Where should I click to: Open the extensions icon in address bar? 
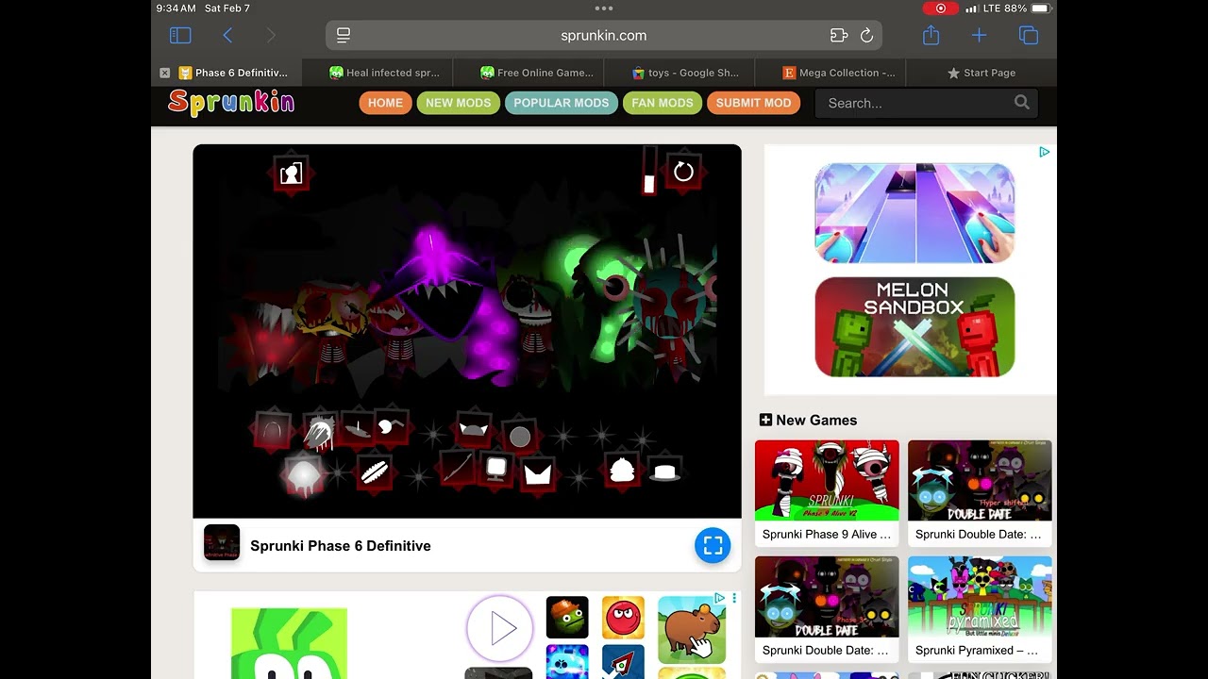(839, 36)
